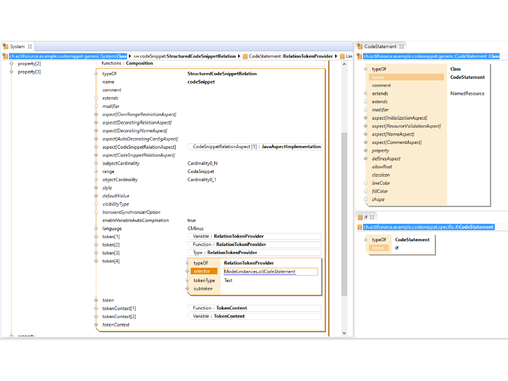This screenshot has height=381, width=508.
Task: Close the 'if' editor tab
Action: [x=372, y=217]
